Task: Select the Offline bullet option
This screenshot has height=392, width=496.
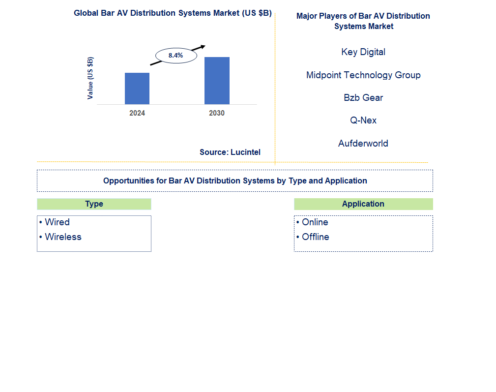Action: click(x=315, y=237)
